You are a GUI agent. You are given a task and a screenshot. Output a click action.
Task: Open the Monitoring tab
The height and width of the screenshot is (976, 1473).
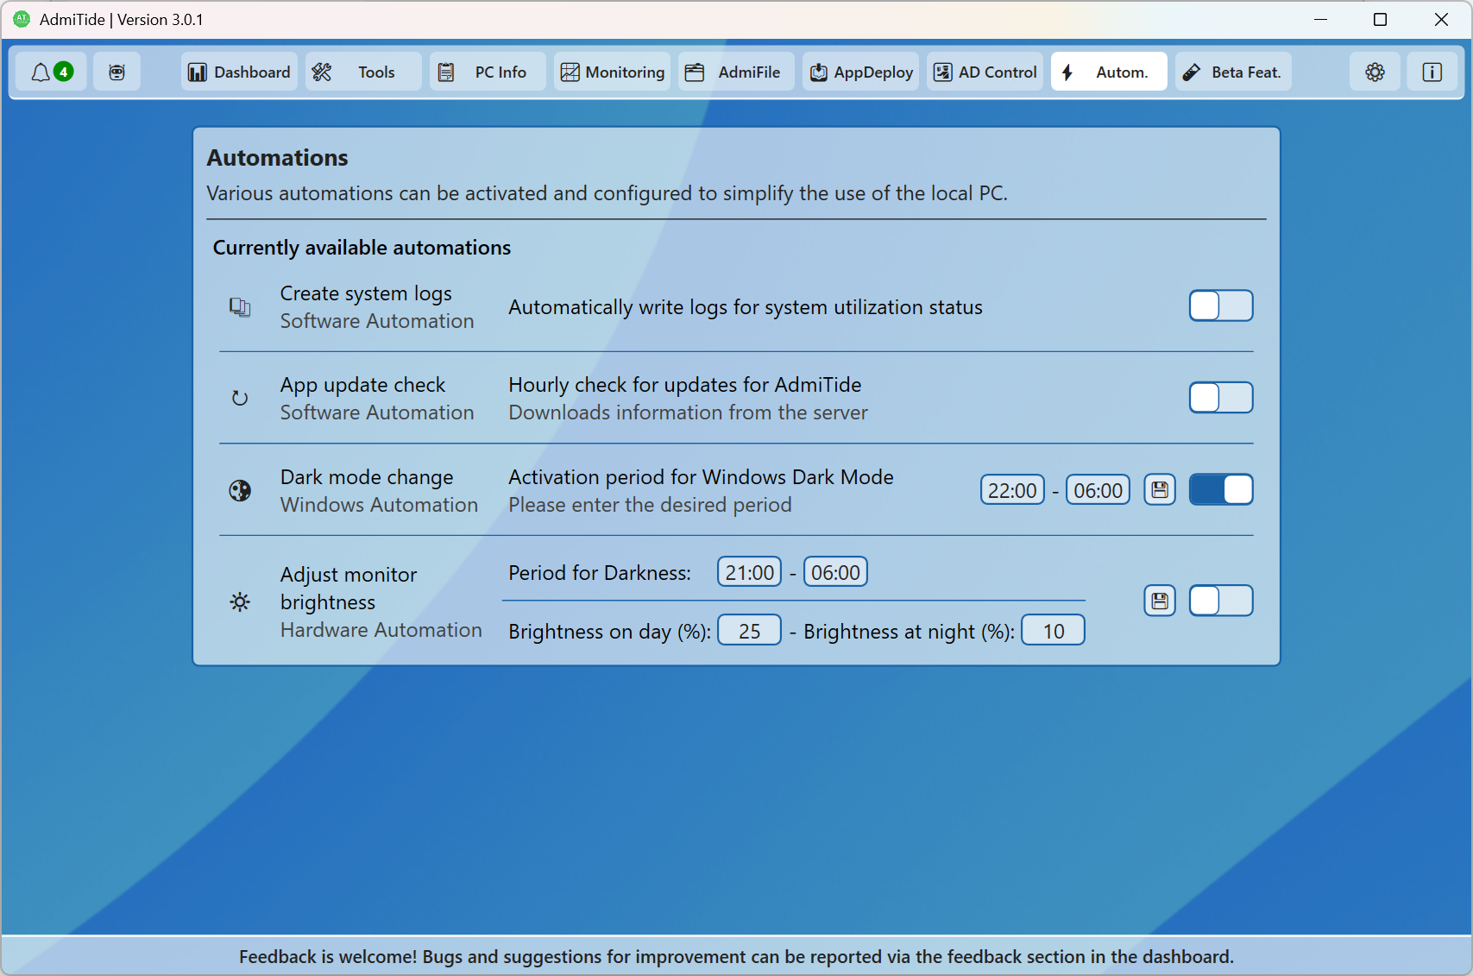613,72
